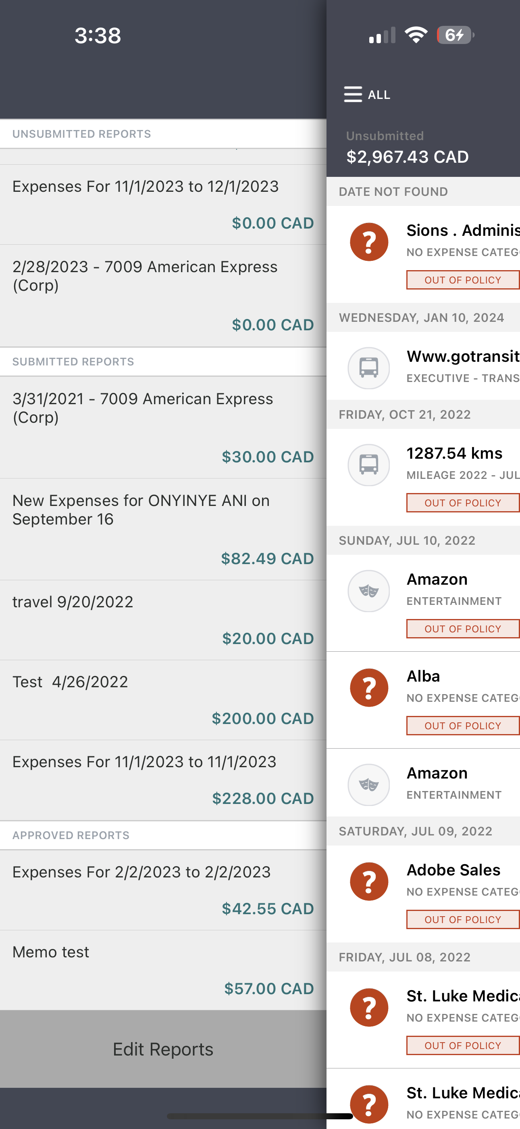Tap OUT OF POLICY tag under Alba

463,726
